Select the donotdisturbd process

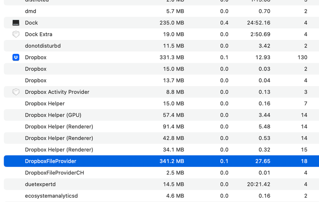[x=161, y=46]
